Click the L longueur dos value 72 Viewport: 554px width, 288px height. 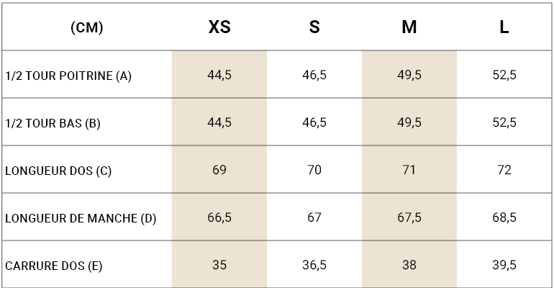(504, 170)
